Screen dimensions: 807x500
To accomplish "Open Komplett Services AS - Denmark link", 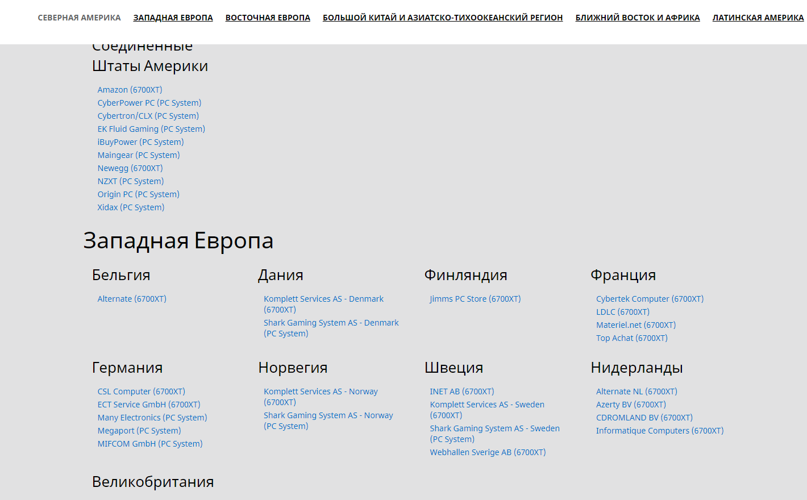I will [x=323, y=304].
